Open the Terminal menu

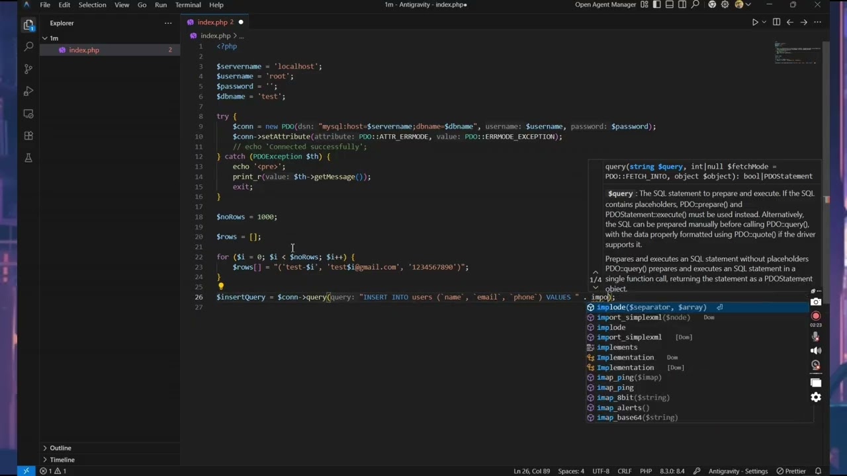click(x=188, y=5)
